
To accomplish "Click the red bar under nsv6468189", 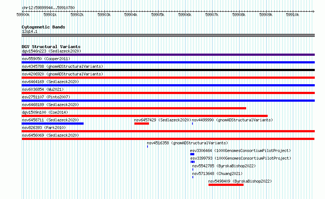I will coord(134,108).
